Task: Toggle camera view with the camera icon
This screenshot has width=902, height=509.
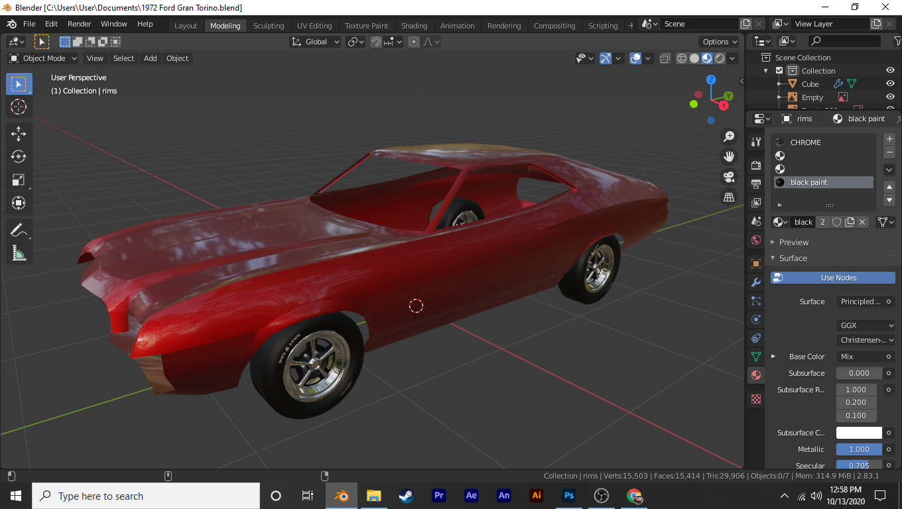Action: point(729,177)
